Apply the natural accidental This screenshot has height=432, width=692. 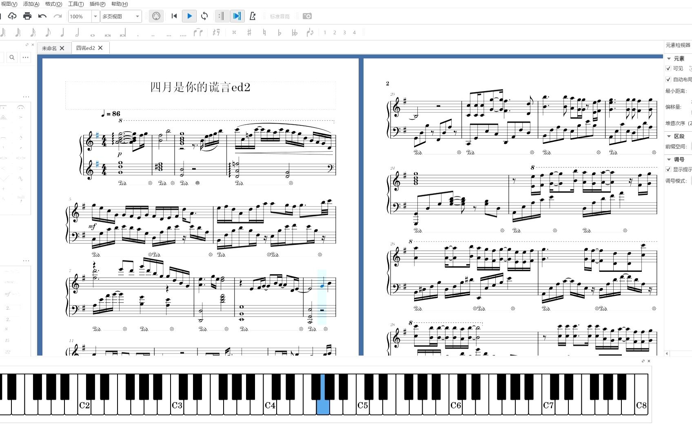tap(264, 32)
